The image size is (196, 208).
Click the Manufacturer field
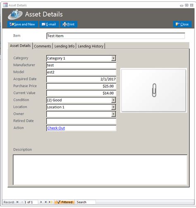(81, 65)
